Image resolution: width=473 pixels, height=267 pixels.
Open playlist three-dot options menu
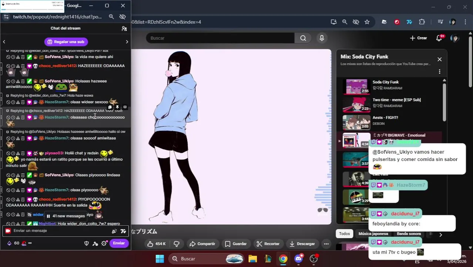(x=439, y=72)
